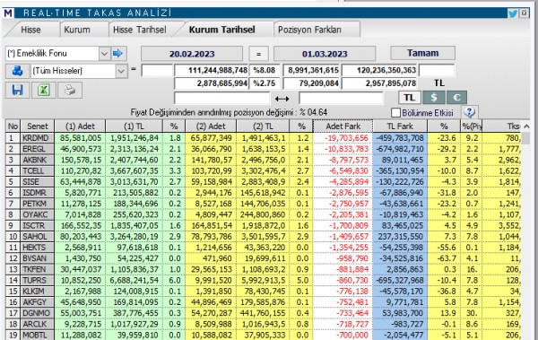Click the empty field left of the swap arrow
Viewport: 538px width, 340px height.
tap(222, 99)
